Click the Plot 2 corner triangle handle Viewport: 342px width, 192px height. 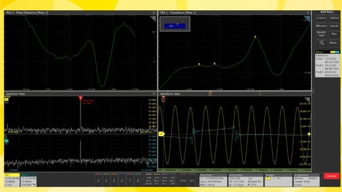pyautogui.click(x=154, y=18)
